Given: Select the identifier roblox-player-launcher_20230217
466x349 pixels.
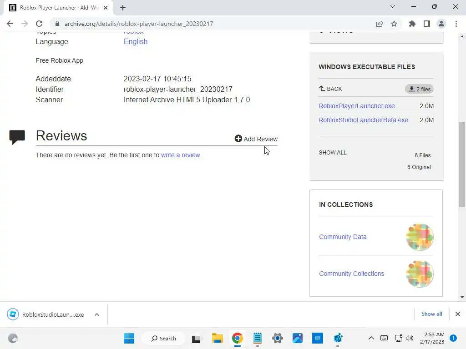Looking at the screenshot, I should tap(178, 90).
